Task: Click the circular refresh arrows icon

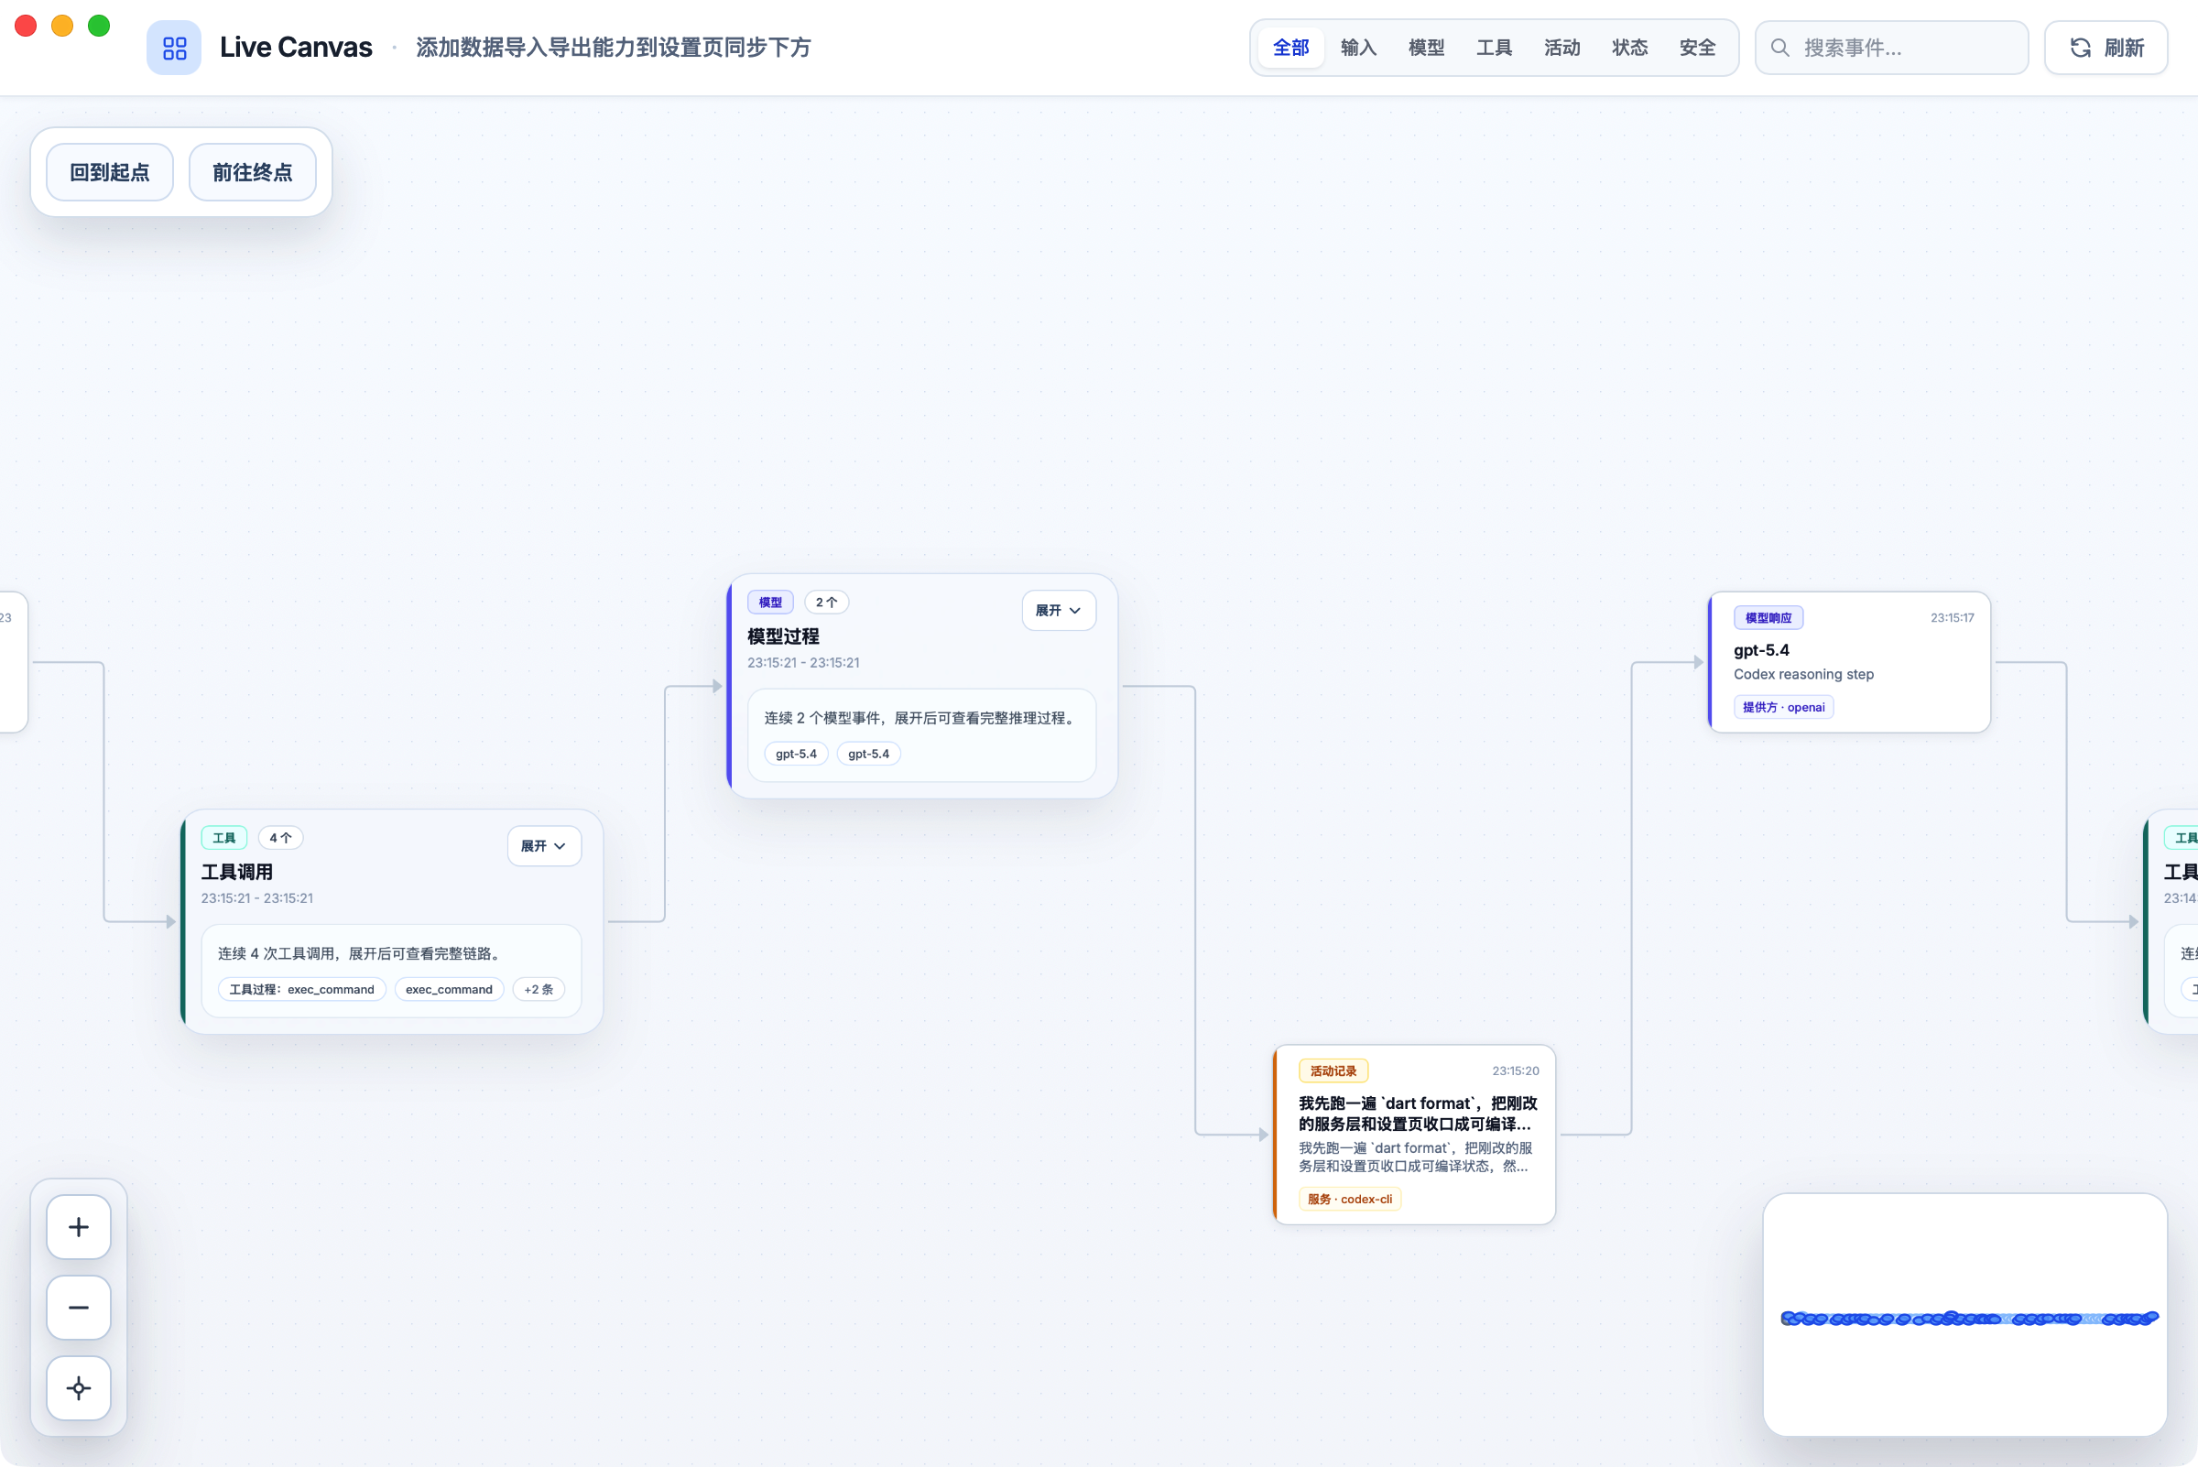Action: coord(2079,47)
